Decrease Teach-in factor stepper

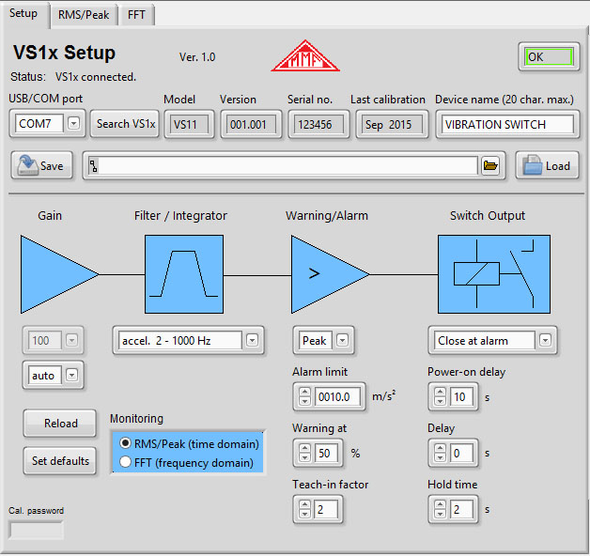pos(304,514)
